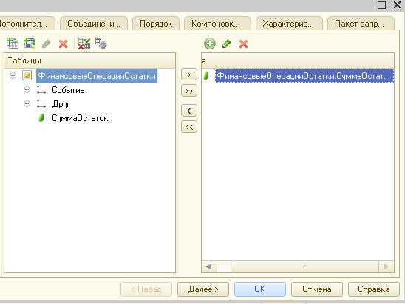This screenshot has height=304, width=405.
Task: Delete the table with the red X icon
Action: (x=63, y=44)
